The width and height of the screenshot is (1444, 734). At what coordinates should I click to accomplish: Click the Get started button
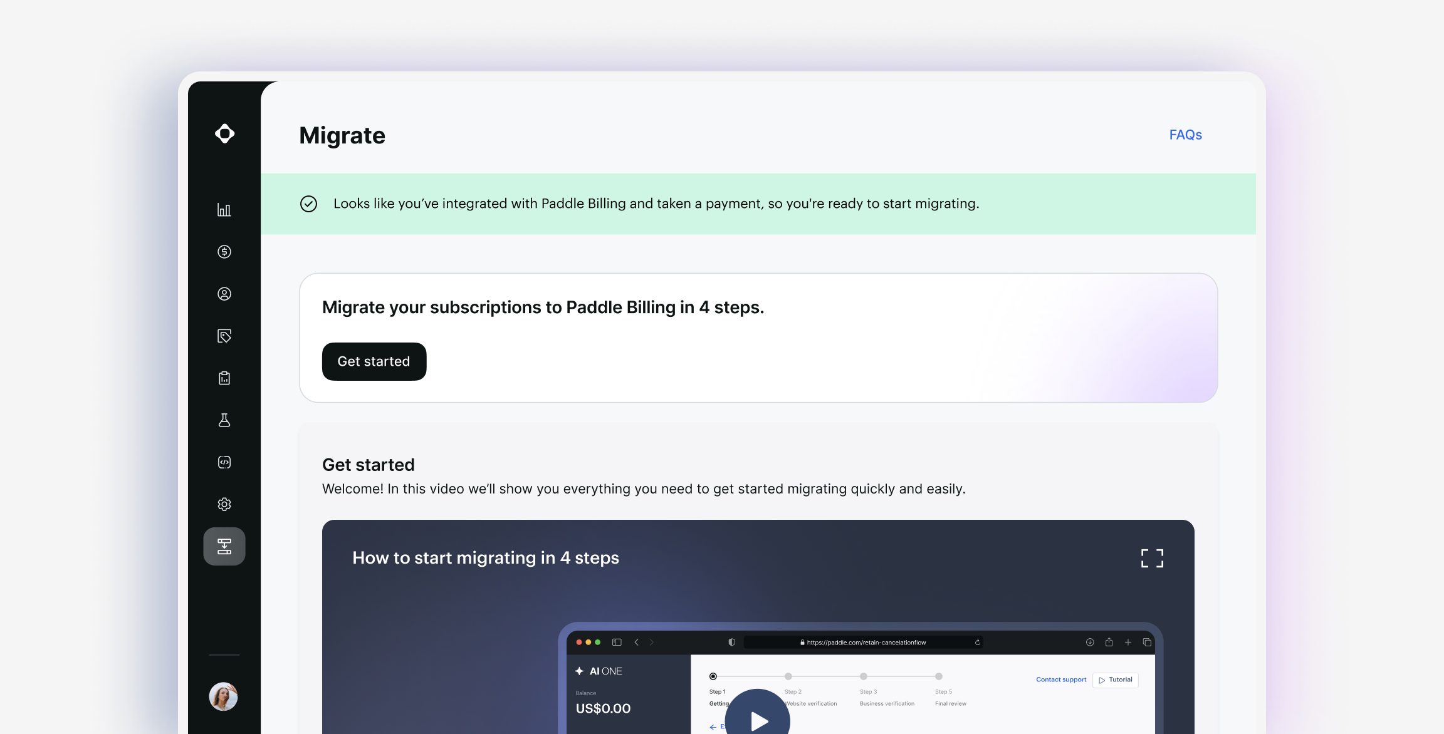pos(374,361)
